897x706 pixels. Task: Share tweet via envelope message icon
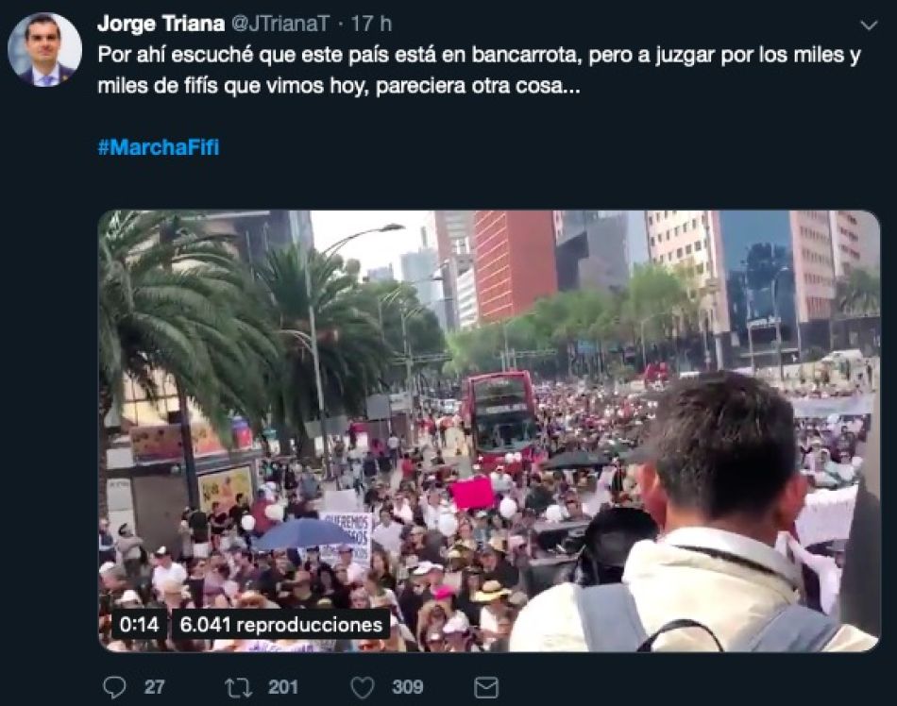[486, 687]
